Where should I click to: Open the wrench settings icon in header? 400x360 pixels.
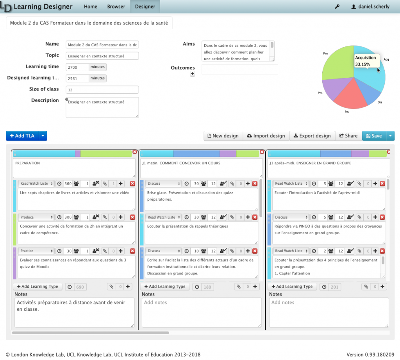coord(337,7)
